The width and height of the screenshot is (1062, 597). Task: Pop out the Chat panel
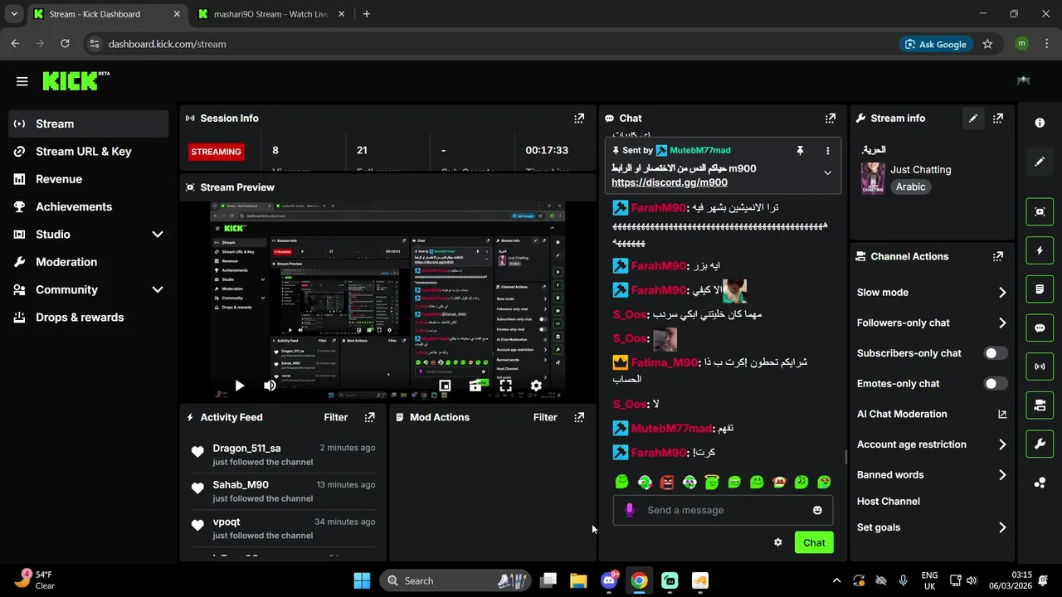831,119
